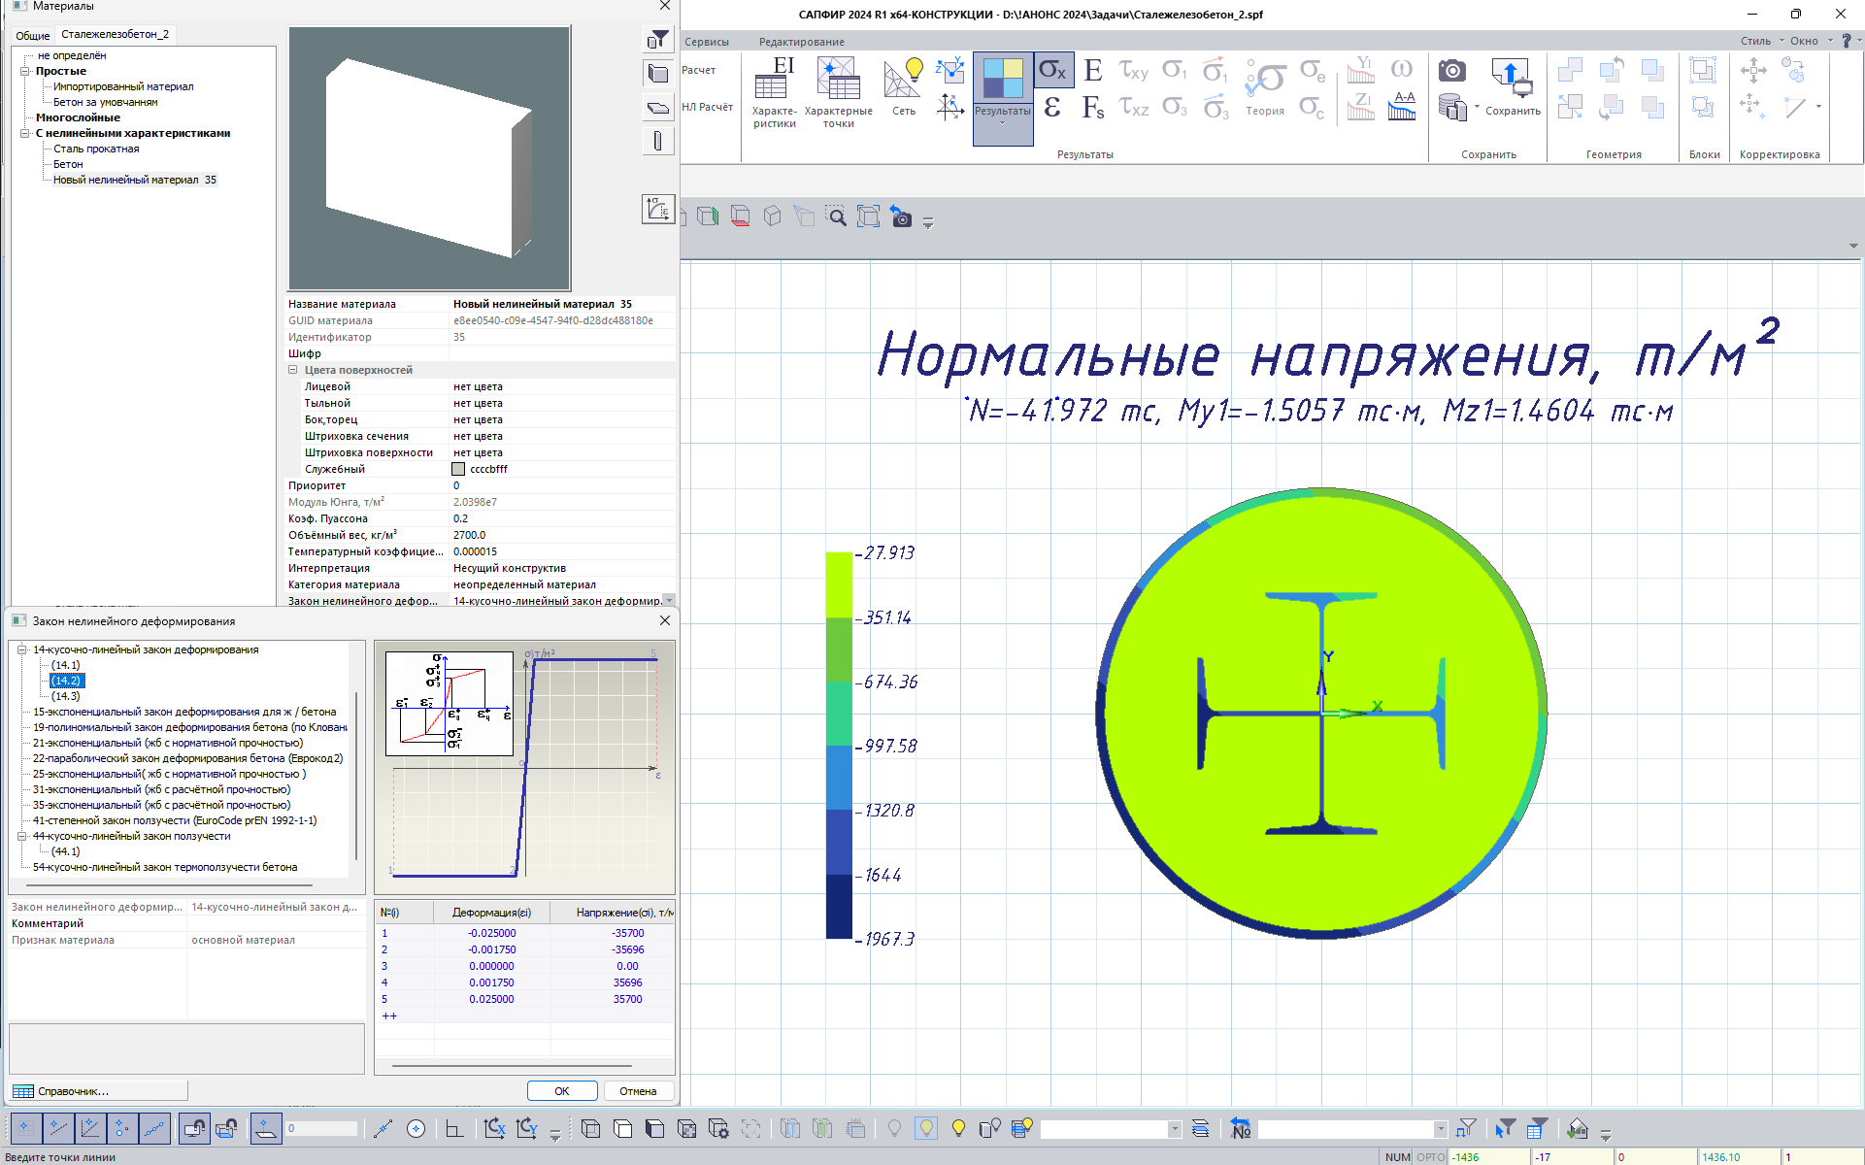
Task: Select the Fs force result icon
Action: 1093,107
